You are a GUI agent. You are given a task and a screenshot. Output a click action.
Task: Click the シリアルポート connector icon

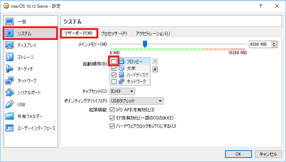point(9,92)
